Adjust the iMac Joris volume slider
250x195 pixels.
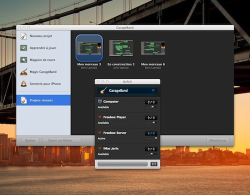pyautogui.click(x=151, y=154)
